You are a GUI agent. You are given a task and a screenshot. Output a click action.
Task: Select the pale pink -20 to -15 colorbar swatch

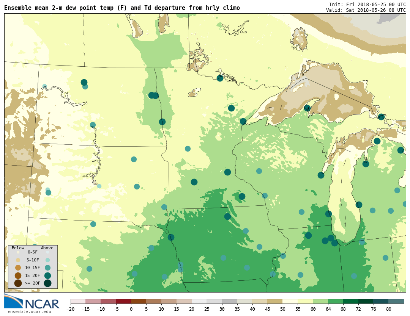[x=78, y=302]
